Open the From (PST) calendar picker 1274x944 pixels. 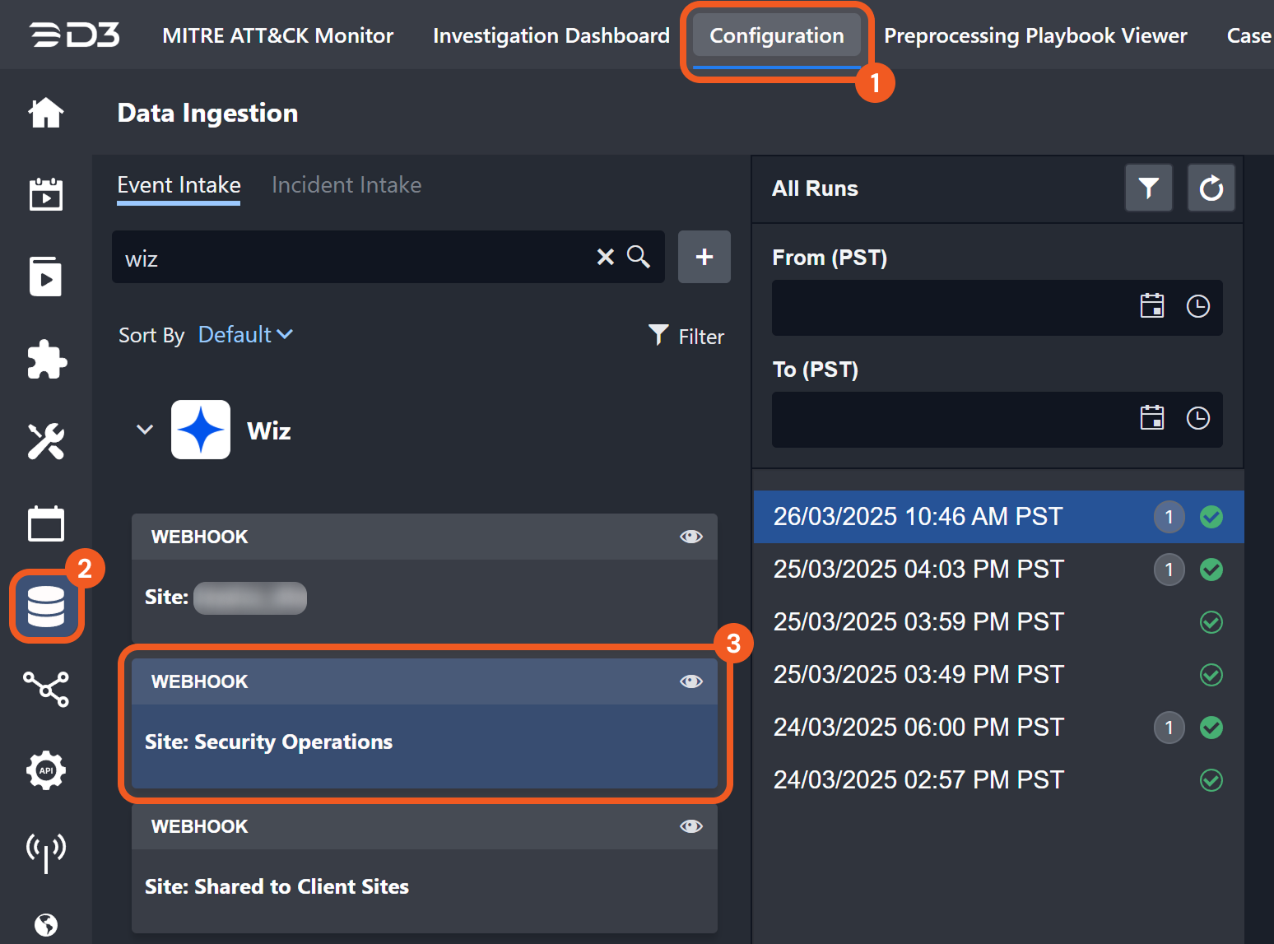click(1151, 307)
